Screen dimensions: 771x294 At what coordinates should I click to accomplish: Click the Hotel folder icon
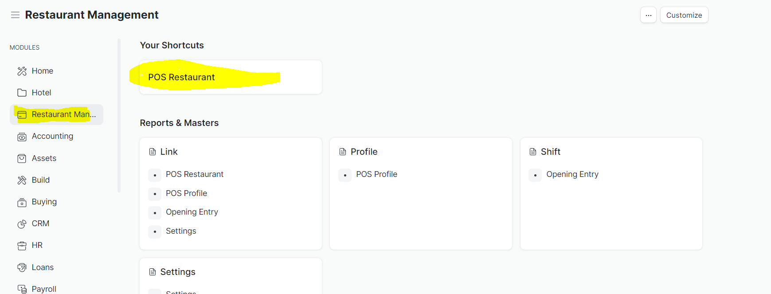(x=22, y=93)
